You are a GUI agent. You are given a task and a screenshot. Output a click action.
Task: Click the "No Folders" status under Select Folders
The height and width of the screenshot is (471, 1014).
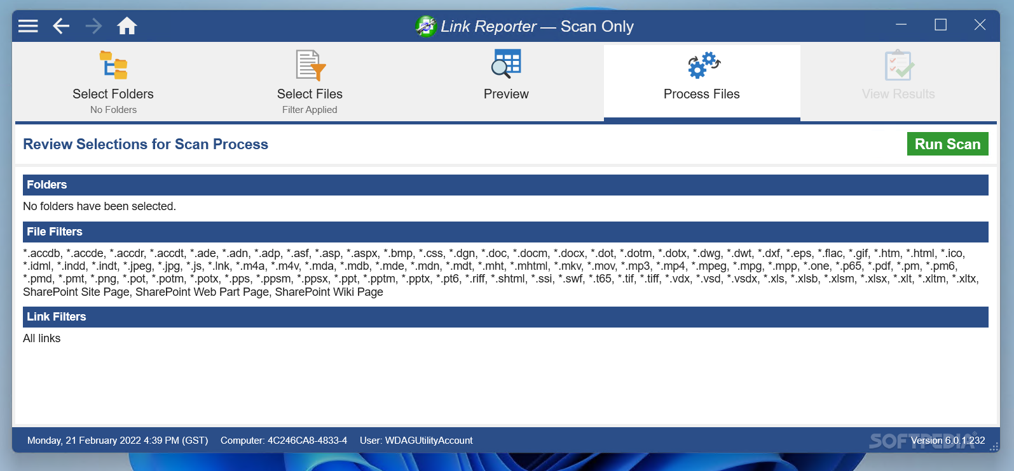tap(113, 110)
